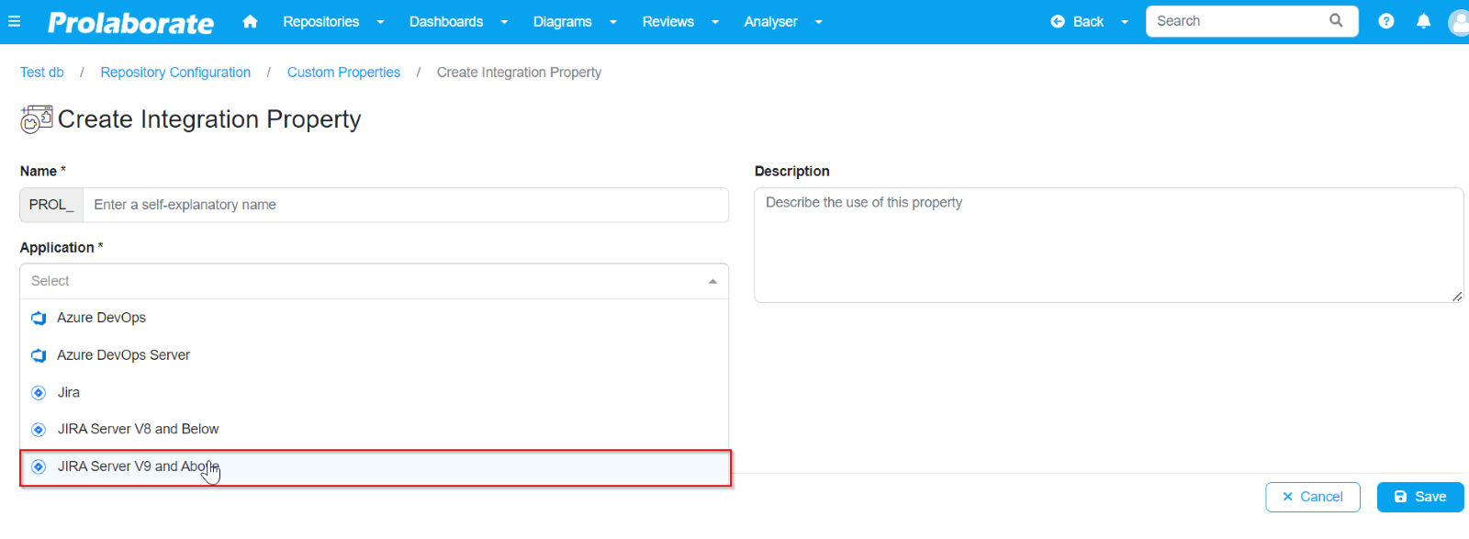Image resolution: width=1469 pixels, height=539 pixels.
Task: Open the Dashboards menu
Action: (x=446, y=21)
